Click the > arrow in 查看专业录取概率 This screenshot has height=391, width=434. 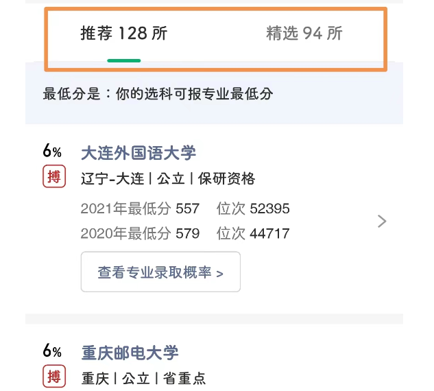220,274
